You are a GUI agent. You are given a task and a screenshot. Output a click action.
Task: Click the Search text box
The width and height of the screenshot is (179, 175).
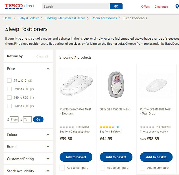(x=76, y=7)
